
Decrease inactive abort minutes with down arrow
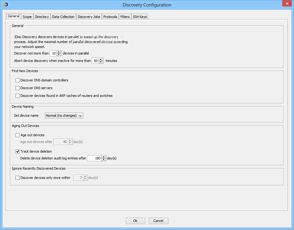[101, 62]
